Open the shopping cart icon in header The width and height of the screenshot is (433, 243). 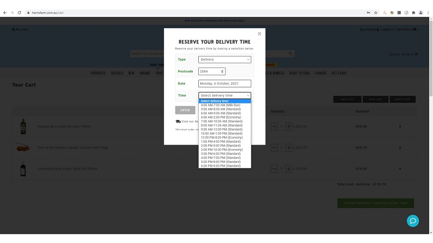[416, 54]
